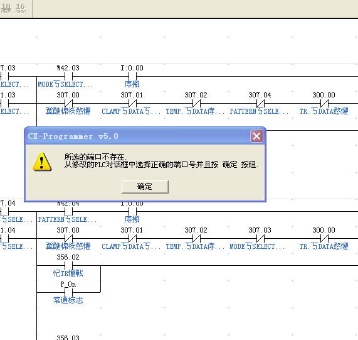
Task: Click the 'MODE SELECT...' comment under W42.03
Action: pyautogui.click(x=65, y=84)
